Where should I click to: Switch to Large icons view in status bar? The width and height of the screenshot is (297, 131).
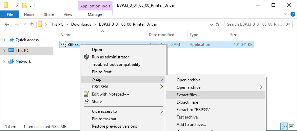292,126
